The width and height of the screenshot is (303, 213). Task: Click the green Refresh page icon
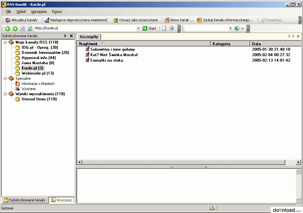coord(30,29)
